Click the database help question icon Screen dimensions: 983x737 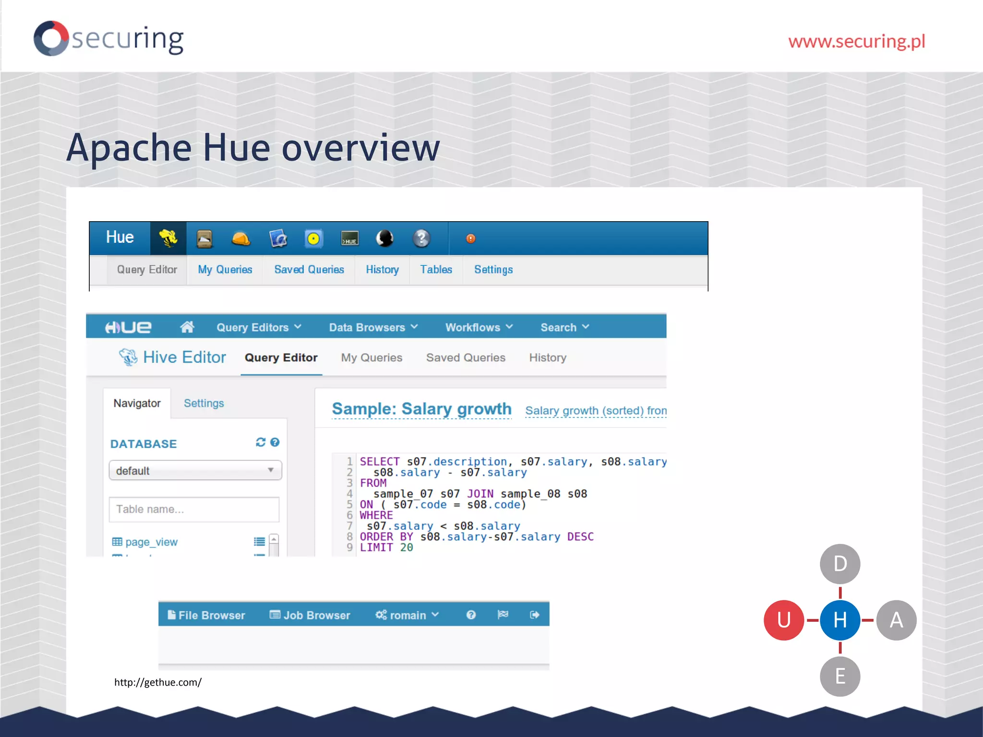tap(275, 442)
